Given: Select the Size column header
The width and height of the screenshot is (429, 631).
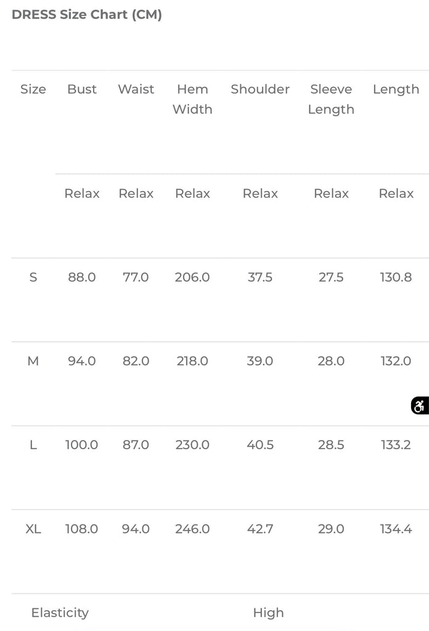Looking at the screenshot, I should (33, 89).
